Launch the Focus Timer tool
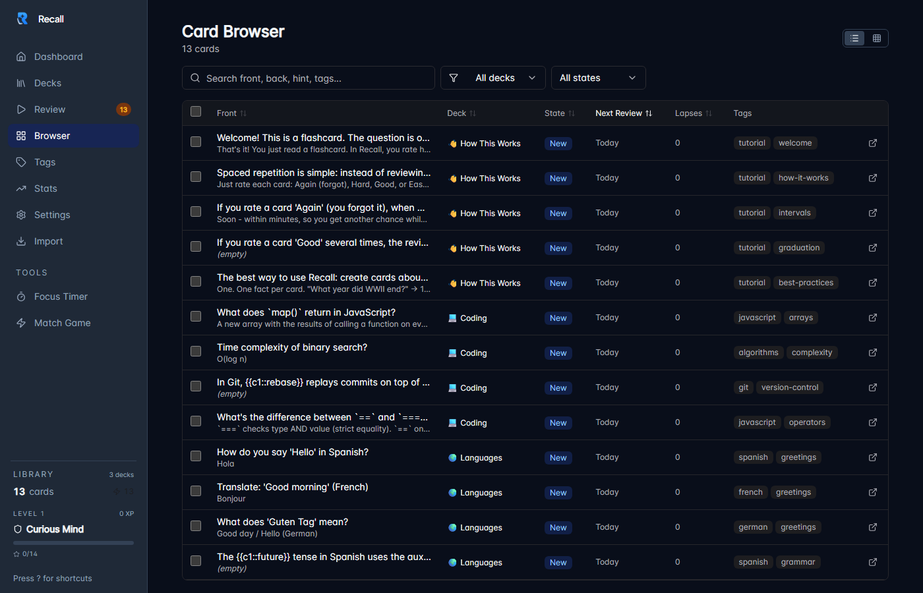This screenshot has width=923, height=593. (x=74, y=296)
